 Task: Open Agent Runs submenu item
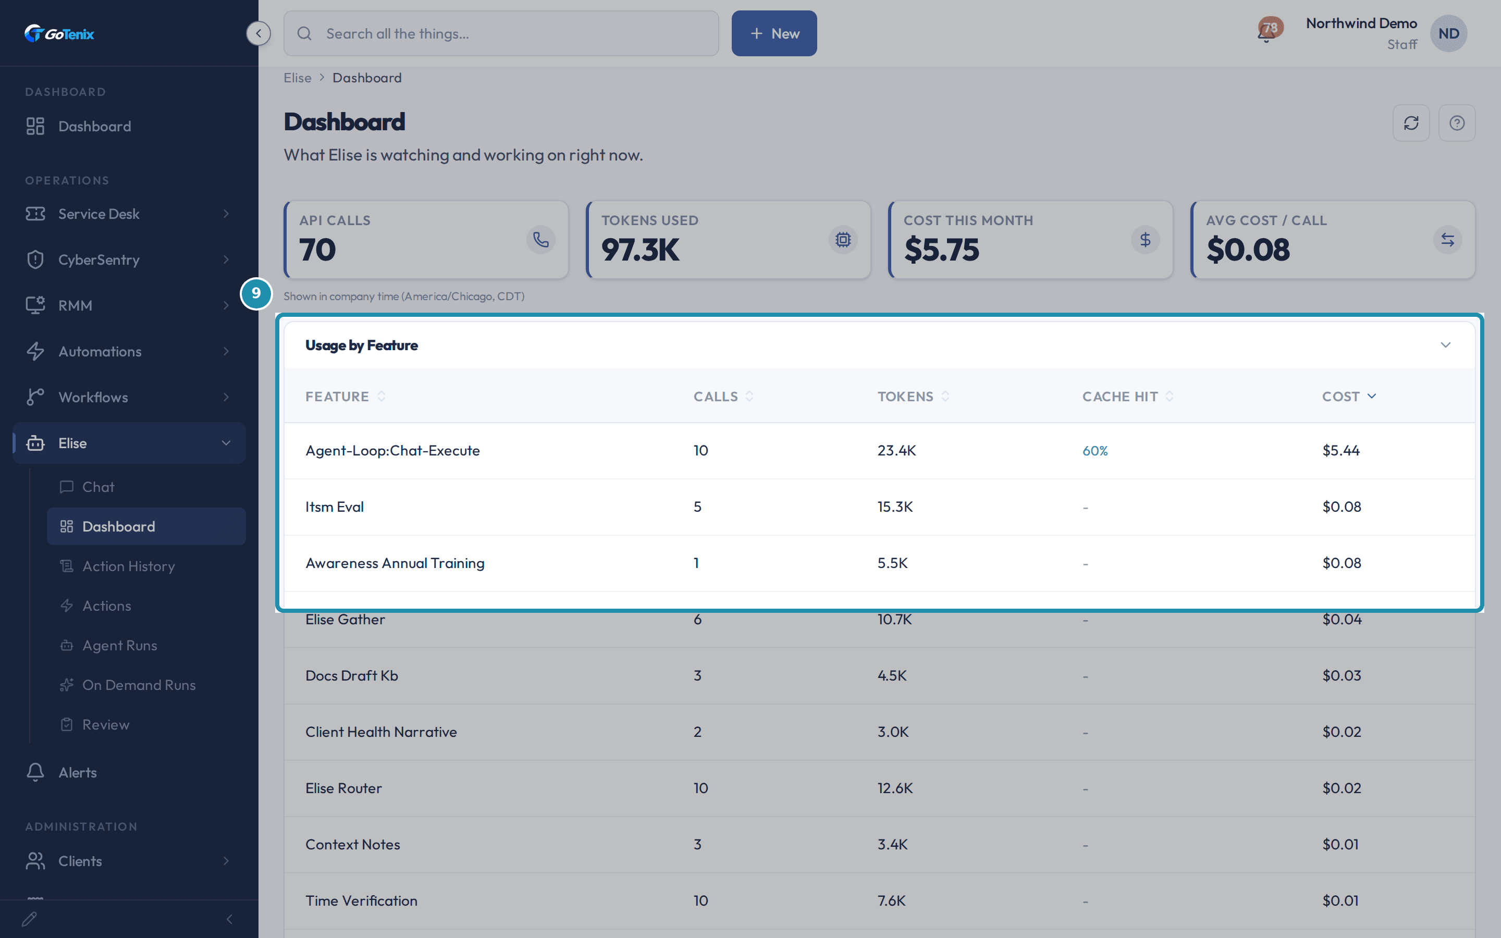pyautogui.click(x=146, y=646)
